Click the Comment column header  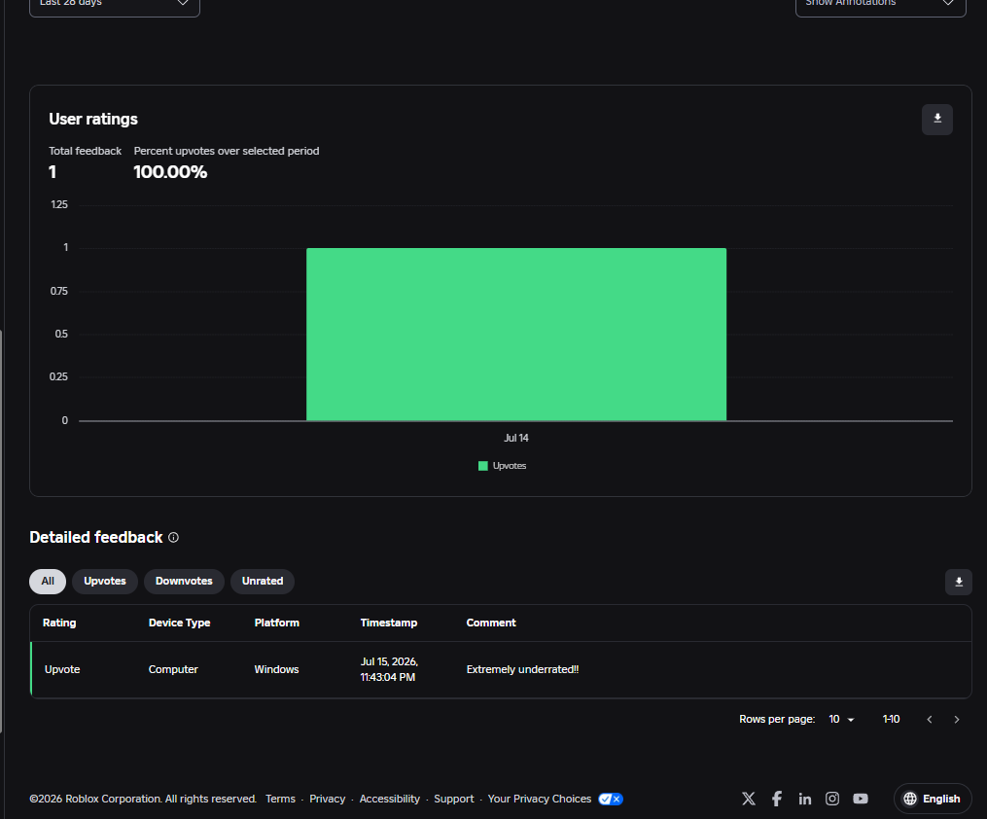pyautogui.click(x=491, y=623)
